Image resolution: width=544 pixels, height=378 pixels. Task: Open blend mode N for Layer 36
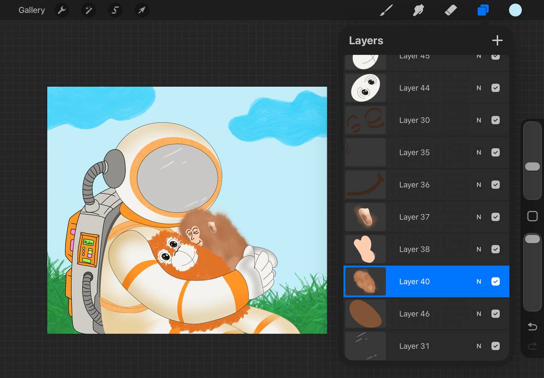coord(479,185)
